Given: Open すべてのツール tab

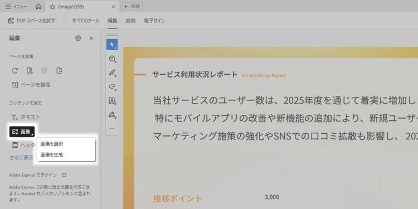Looking at the screenshot, I should (x=85, y=21).
